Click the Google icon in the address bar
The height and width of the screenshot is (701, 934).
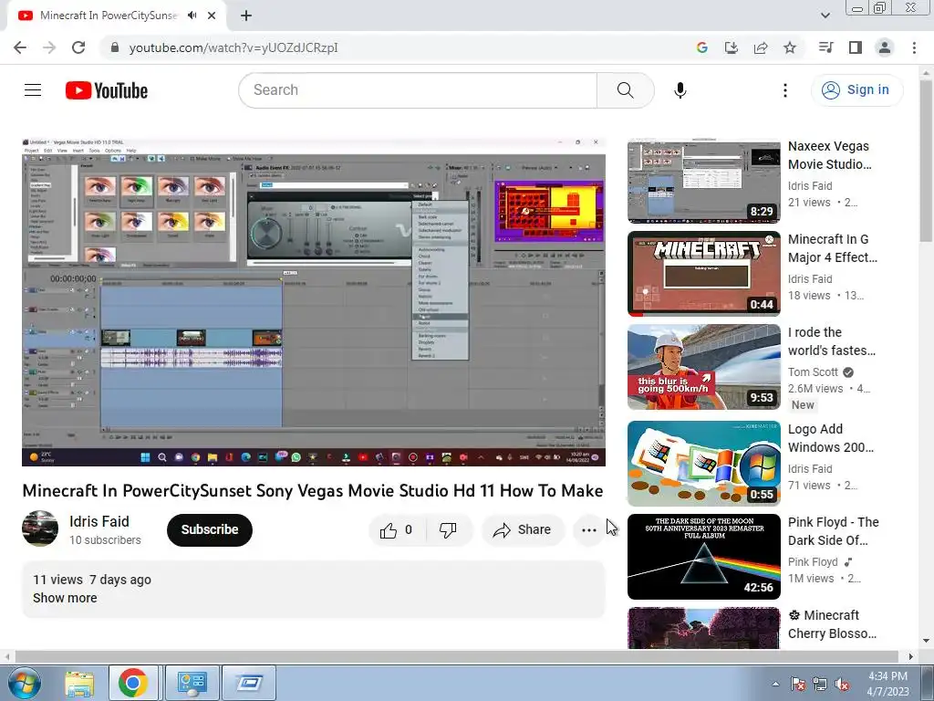point(701,47)
